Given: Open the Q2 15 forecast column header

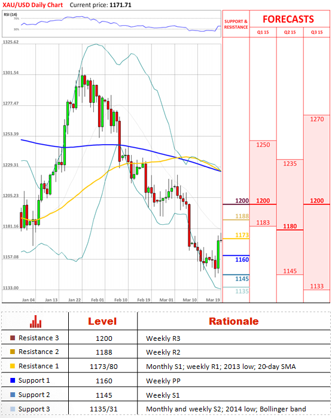Looking at the screenshot, I should (290, 32).
